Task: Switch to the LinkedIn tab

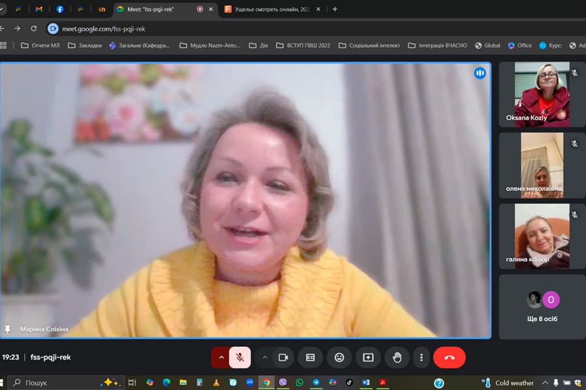Action: [102, 9]
